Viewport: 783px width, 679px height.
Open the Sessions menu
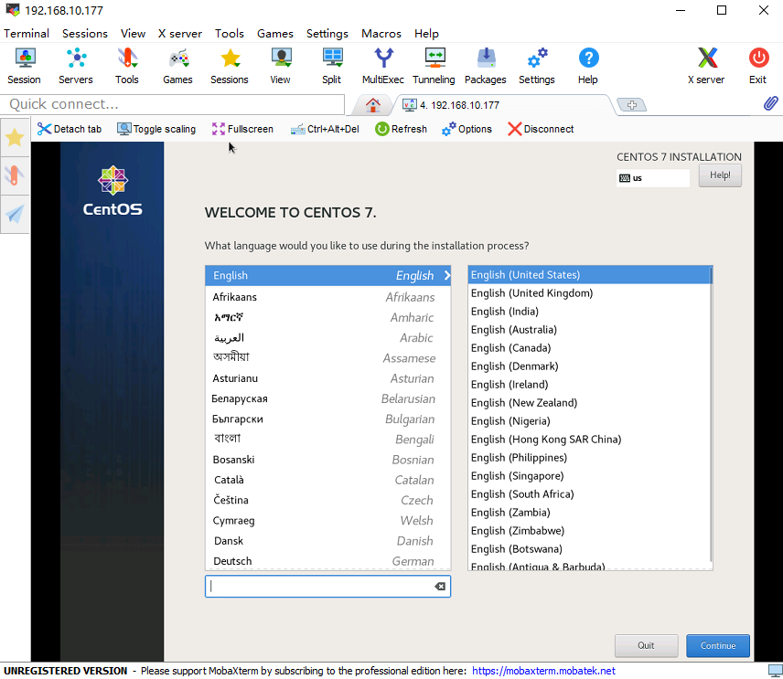click(85, 34)
